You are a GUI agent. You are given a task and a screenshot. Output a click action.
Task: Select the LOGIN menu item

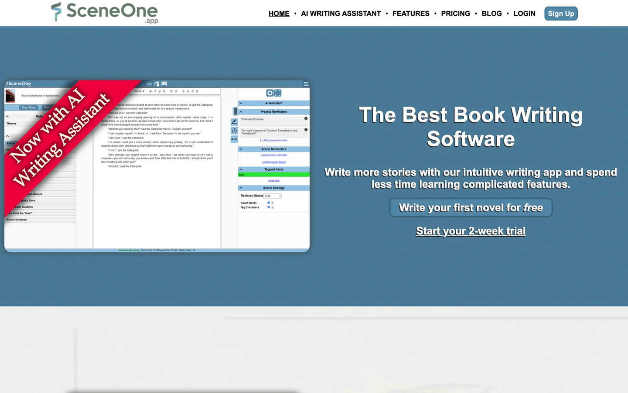[524, 14]
